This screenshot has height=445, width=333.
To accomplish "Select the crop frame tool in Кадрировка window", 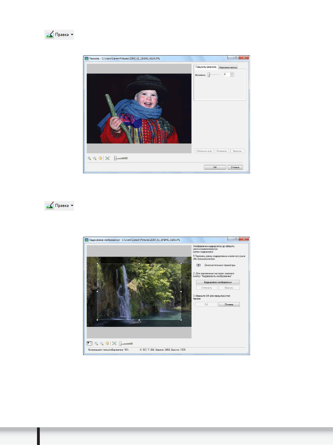I will pyautogui.click(x=89, y=344).
